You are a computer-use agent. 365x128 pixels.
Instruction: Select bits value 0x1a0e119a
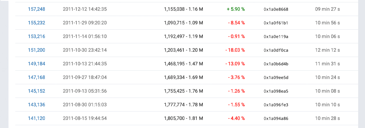click(276, 37)
